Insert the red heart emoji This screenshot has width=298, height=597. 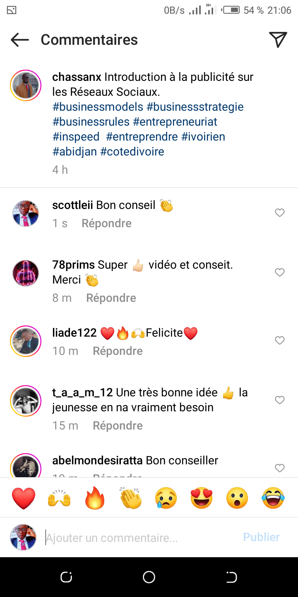24,498
